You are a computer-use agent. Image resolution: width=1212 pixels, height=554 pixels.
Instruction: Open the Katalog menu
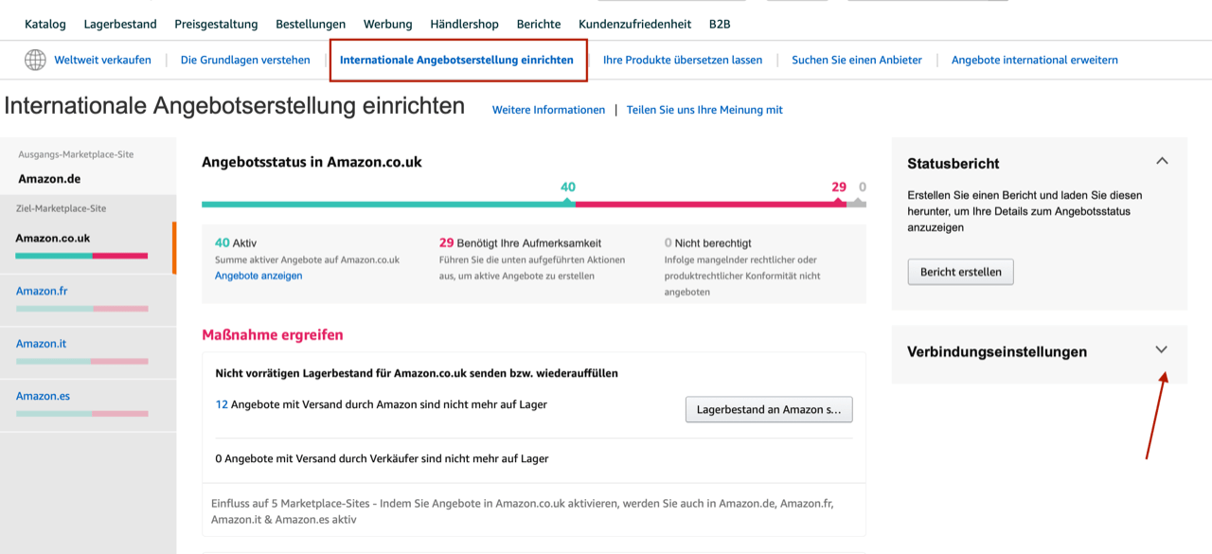[x=45, y=24]
